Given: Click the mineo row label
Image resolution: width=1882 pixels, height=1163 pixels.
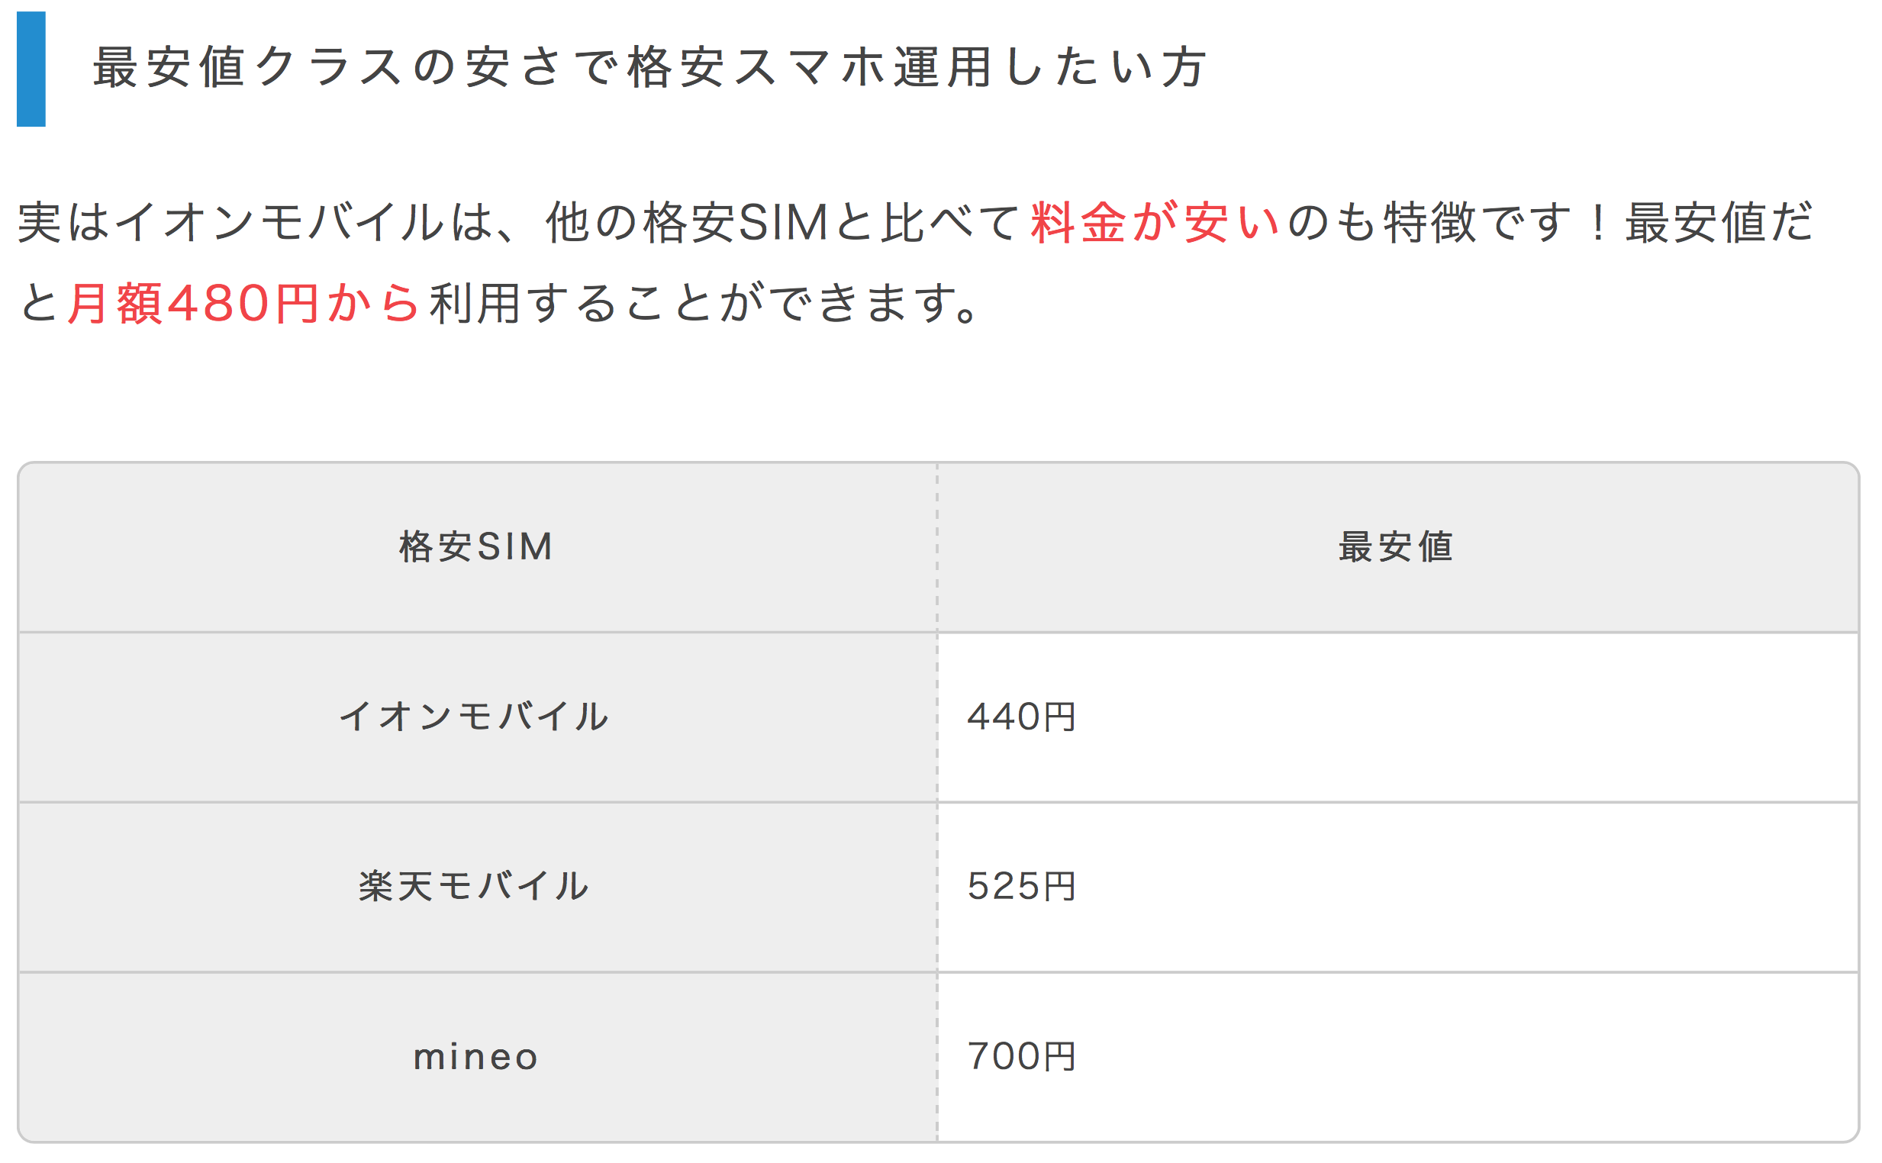Looking at the screenshot, I should [477, 1058].
